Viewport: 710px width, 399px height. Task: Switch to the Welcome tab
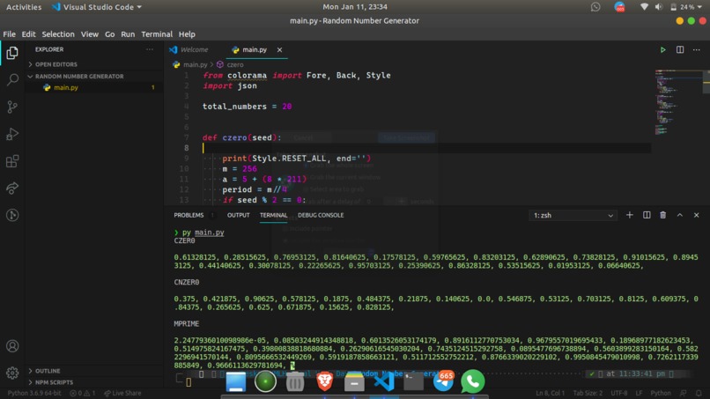coord(194,50)
